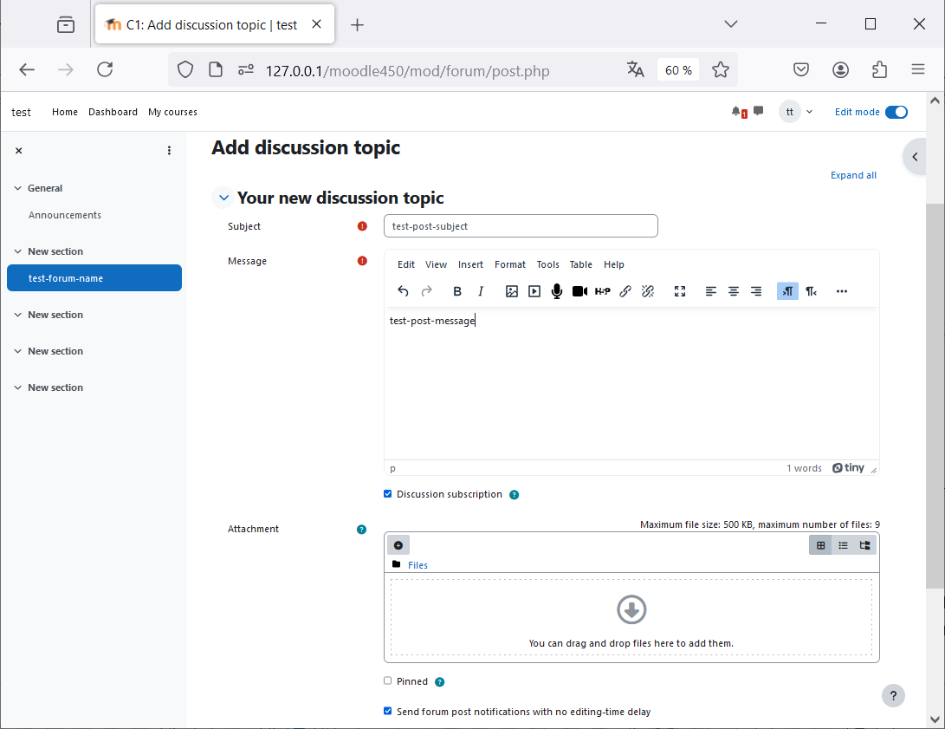Viewport: 945px width, 729px height.
Task: Click the floating question mark help button
Action: coord(893,696)
